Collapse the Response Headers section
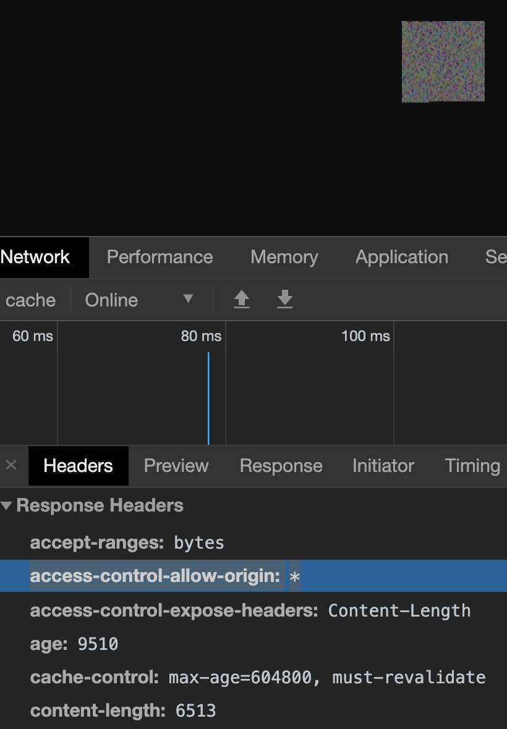 7,505
